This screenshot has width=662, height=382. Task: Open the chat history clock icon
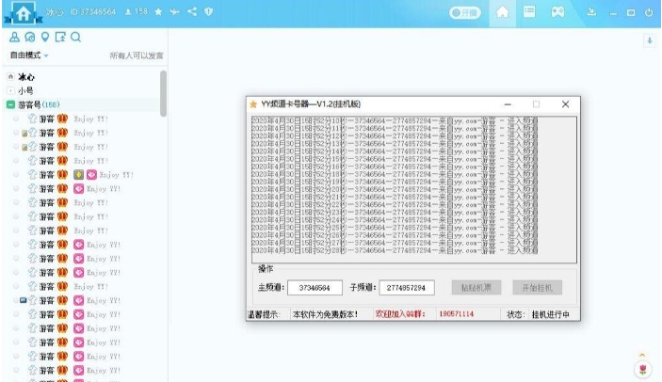point(29,37)
